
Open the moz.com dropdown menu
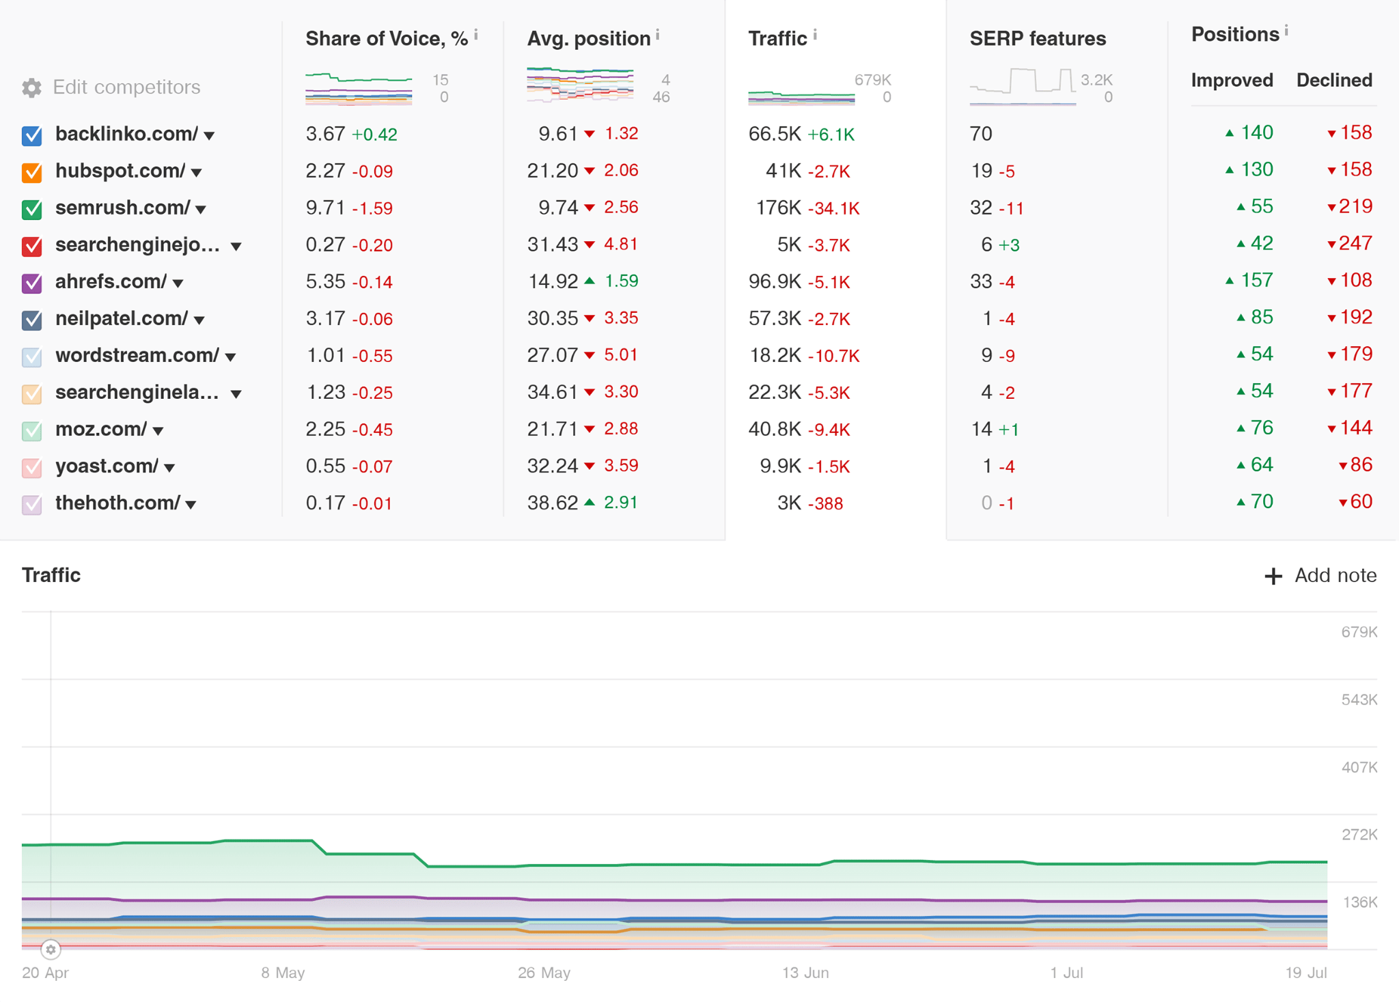(158, 430)
